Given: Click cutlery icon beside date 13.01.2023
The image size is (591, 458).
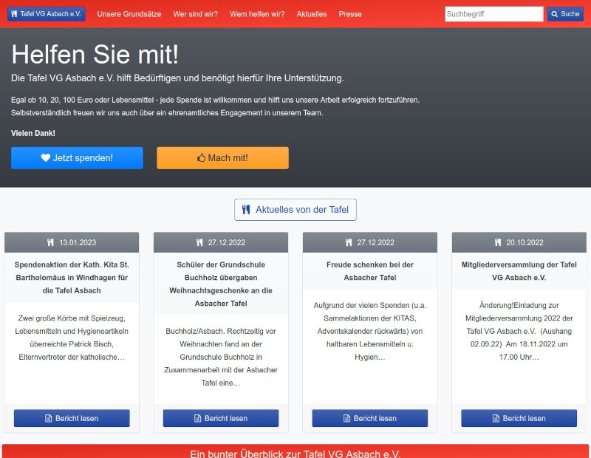Looking at the screenshot, I should pyautogui.click(x=50, y=242).
